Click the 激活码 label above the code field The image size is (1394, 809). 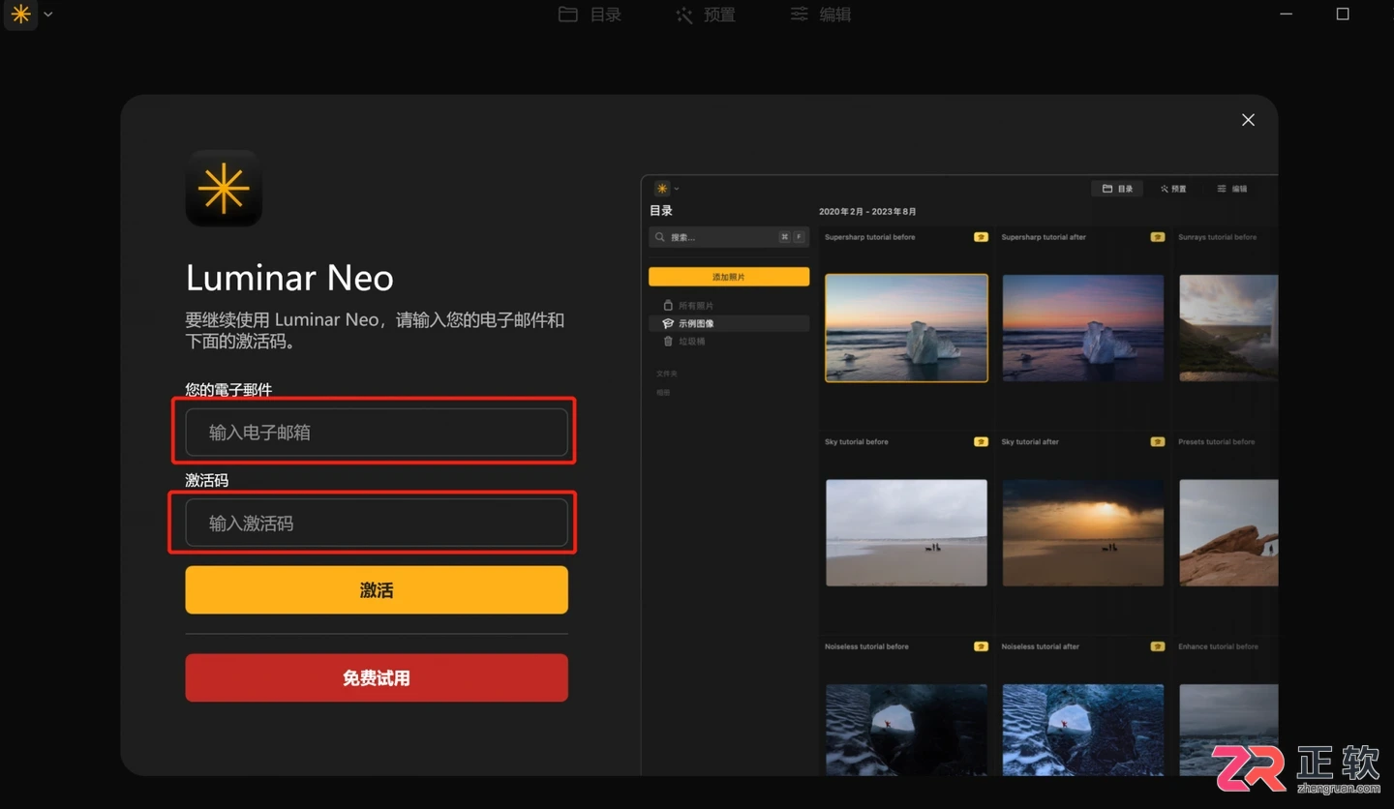[x=207, y=480]
